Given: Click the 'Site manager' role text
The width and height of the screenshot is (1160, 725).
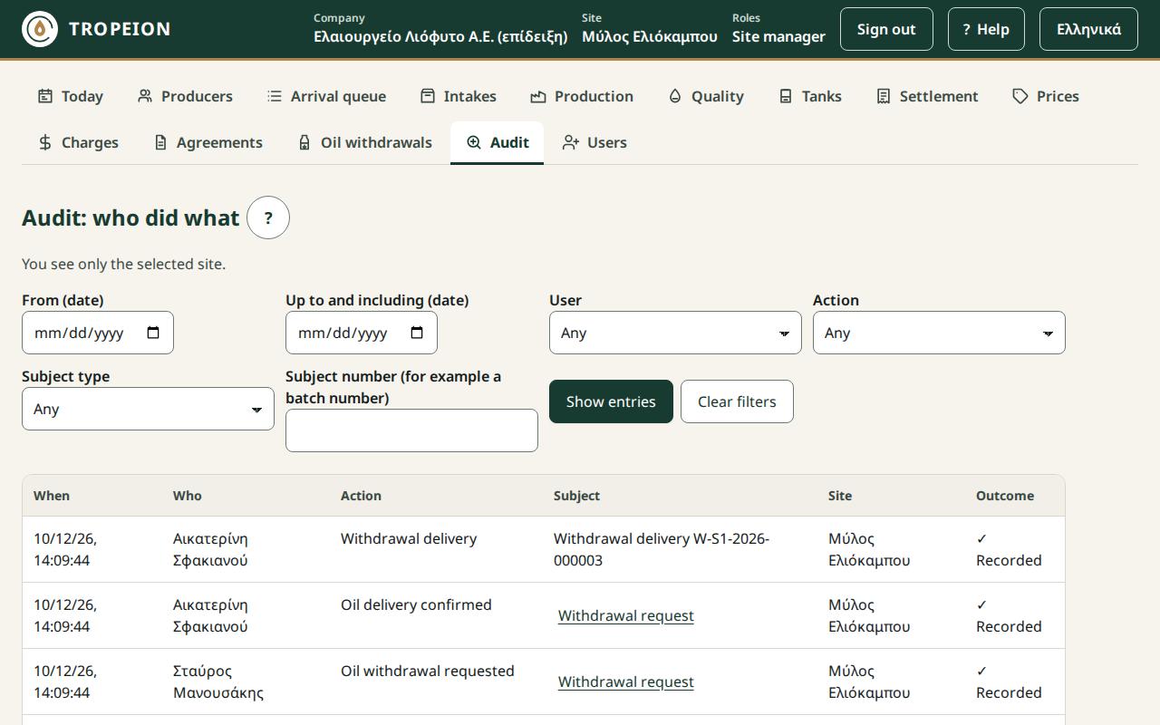Looking at the screenshot, I should tap(778, 36).
